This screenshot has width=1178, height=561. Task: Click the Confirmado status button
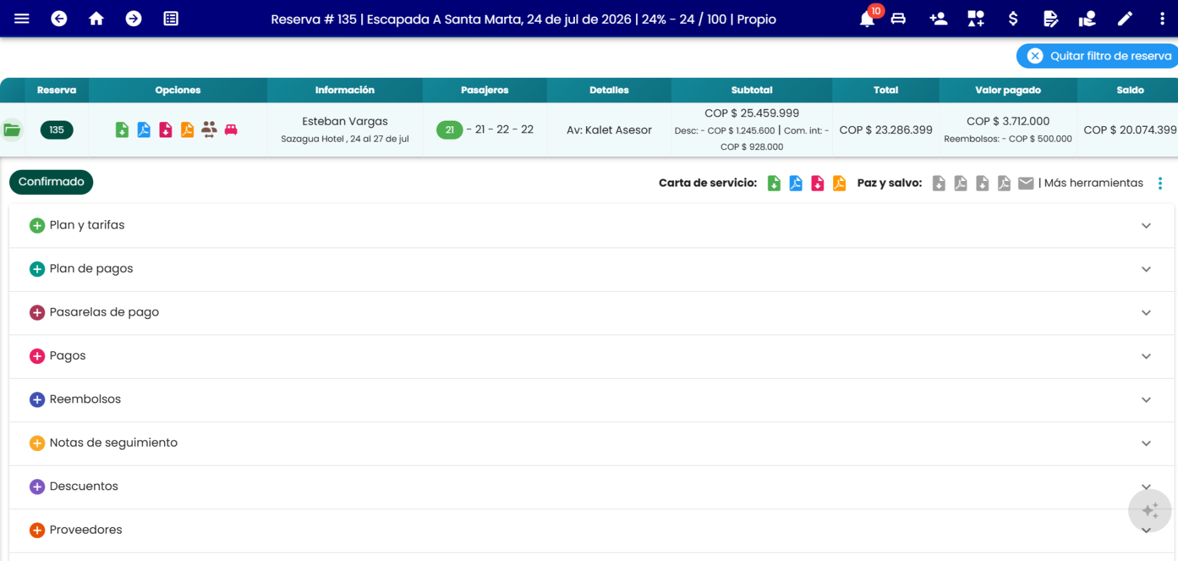pos(51,182)
